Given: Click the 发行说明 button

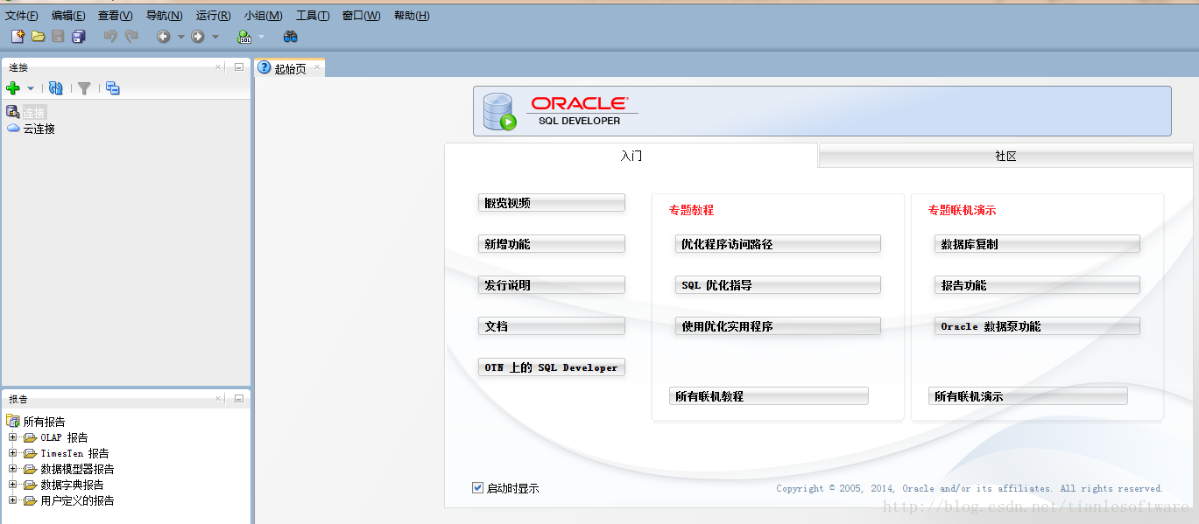Looking at the screenshot, I should tap(552, 285).
